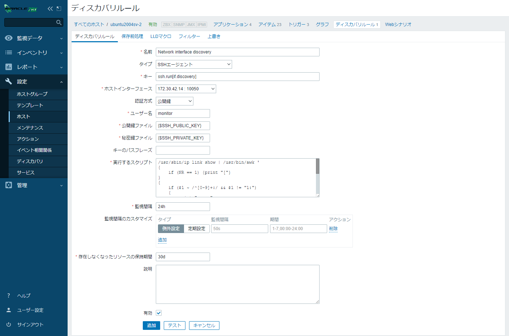Open the ホストインターフェース dropdown
The image size is (509, 336).
click(186, 89)
